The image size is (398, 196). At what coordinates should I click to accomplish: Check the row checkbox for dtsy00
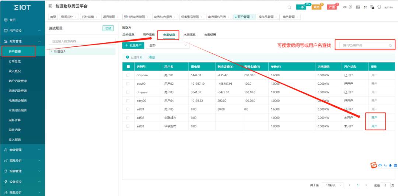128,84
